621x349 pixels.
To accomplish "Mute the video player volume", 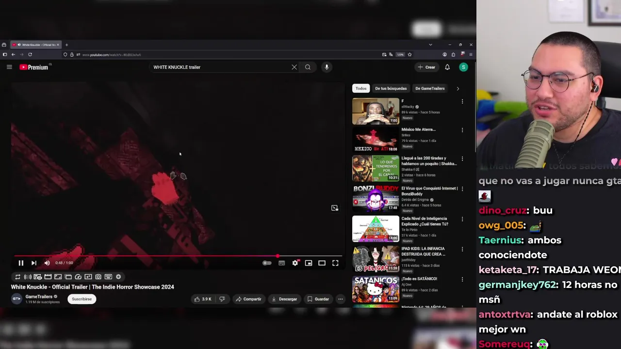I will pyautogui.click(x=47, y=263).
